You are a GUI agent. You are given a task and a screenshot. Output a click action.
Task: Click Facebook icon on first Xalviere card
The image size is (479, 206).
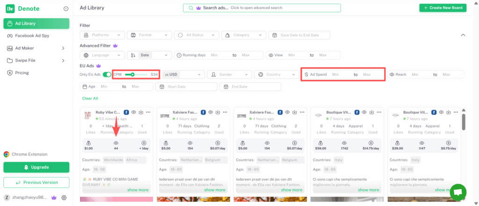[203, 112]
